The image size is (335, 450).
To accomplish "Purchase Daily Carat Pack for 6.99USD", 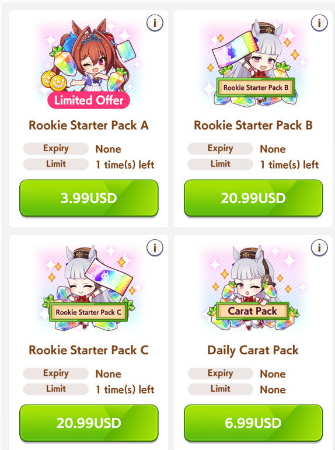I will tap(253, 423).
